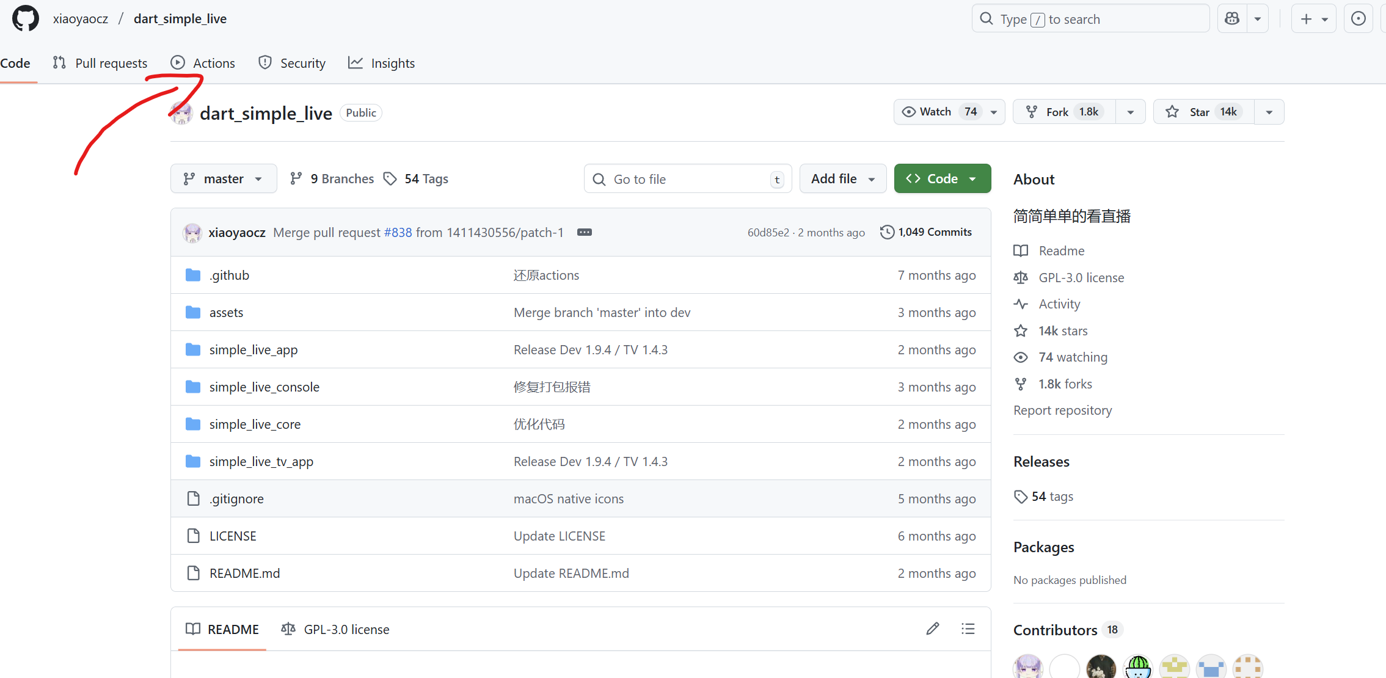This screenshot has height=678, width=1386.
Task: Expand commit message ellipsis icon
Action: 584,232
